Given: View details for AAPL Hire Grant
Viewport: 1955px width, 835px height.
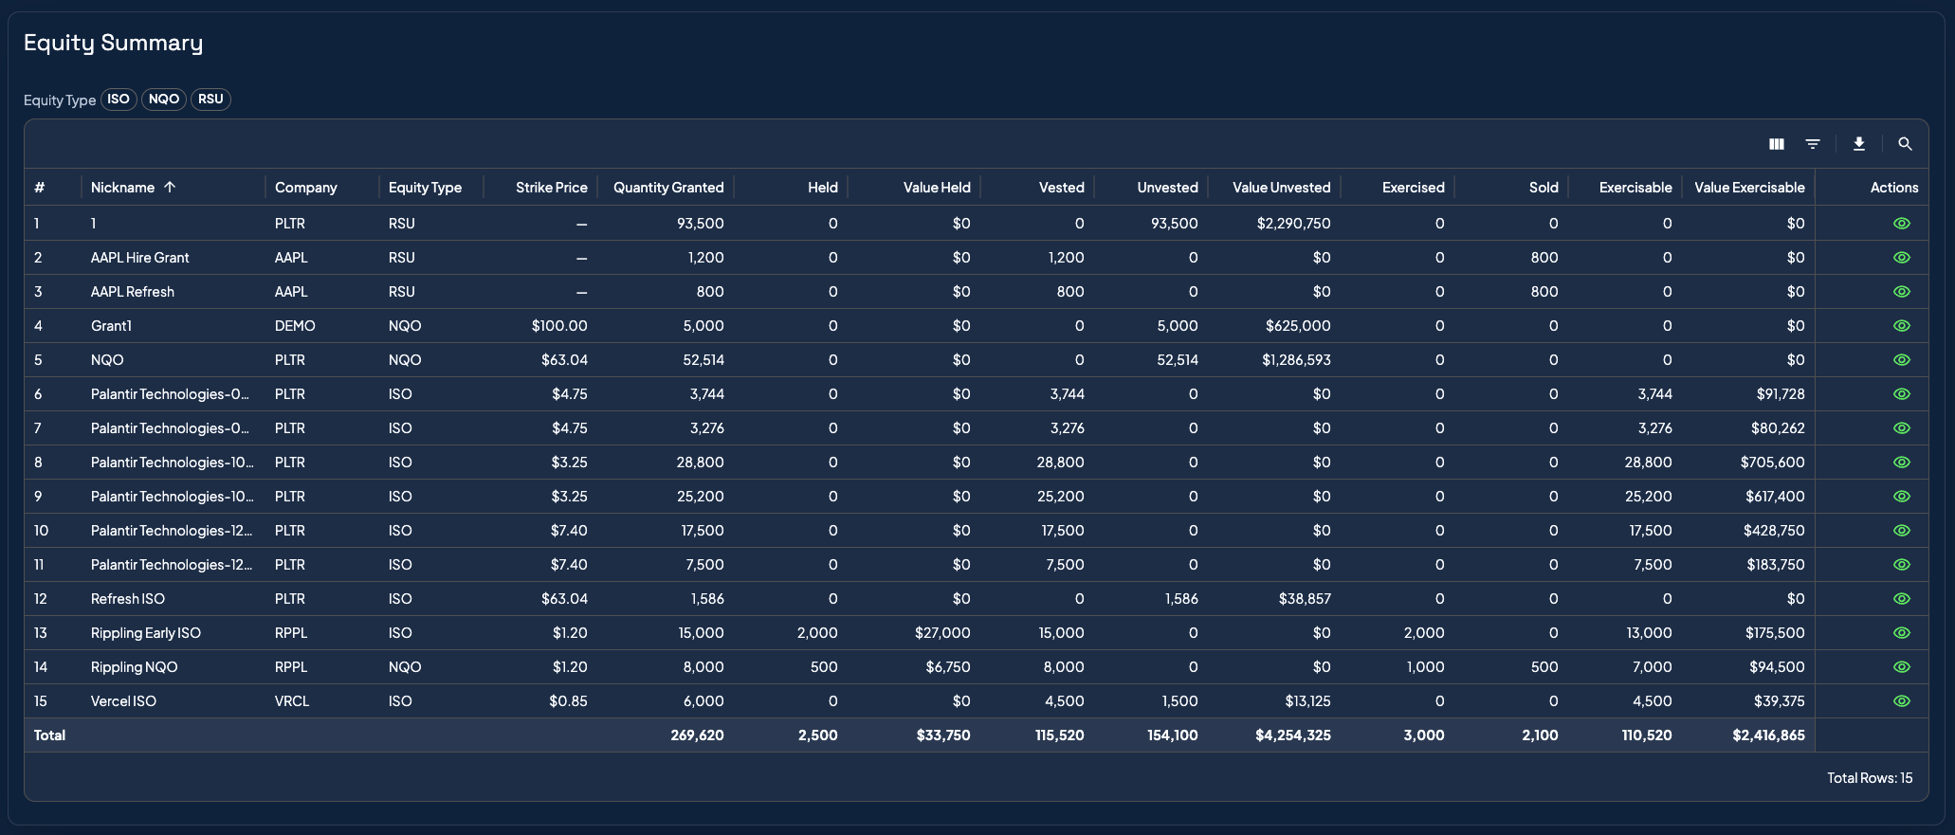Looking at the screenshot, I should point(1901,258).
